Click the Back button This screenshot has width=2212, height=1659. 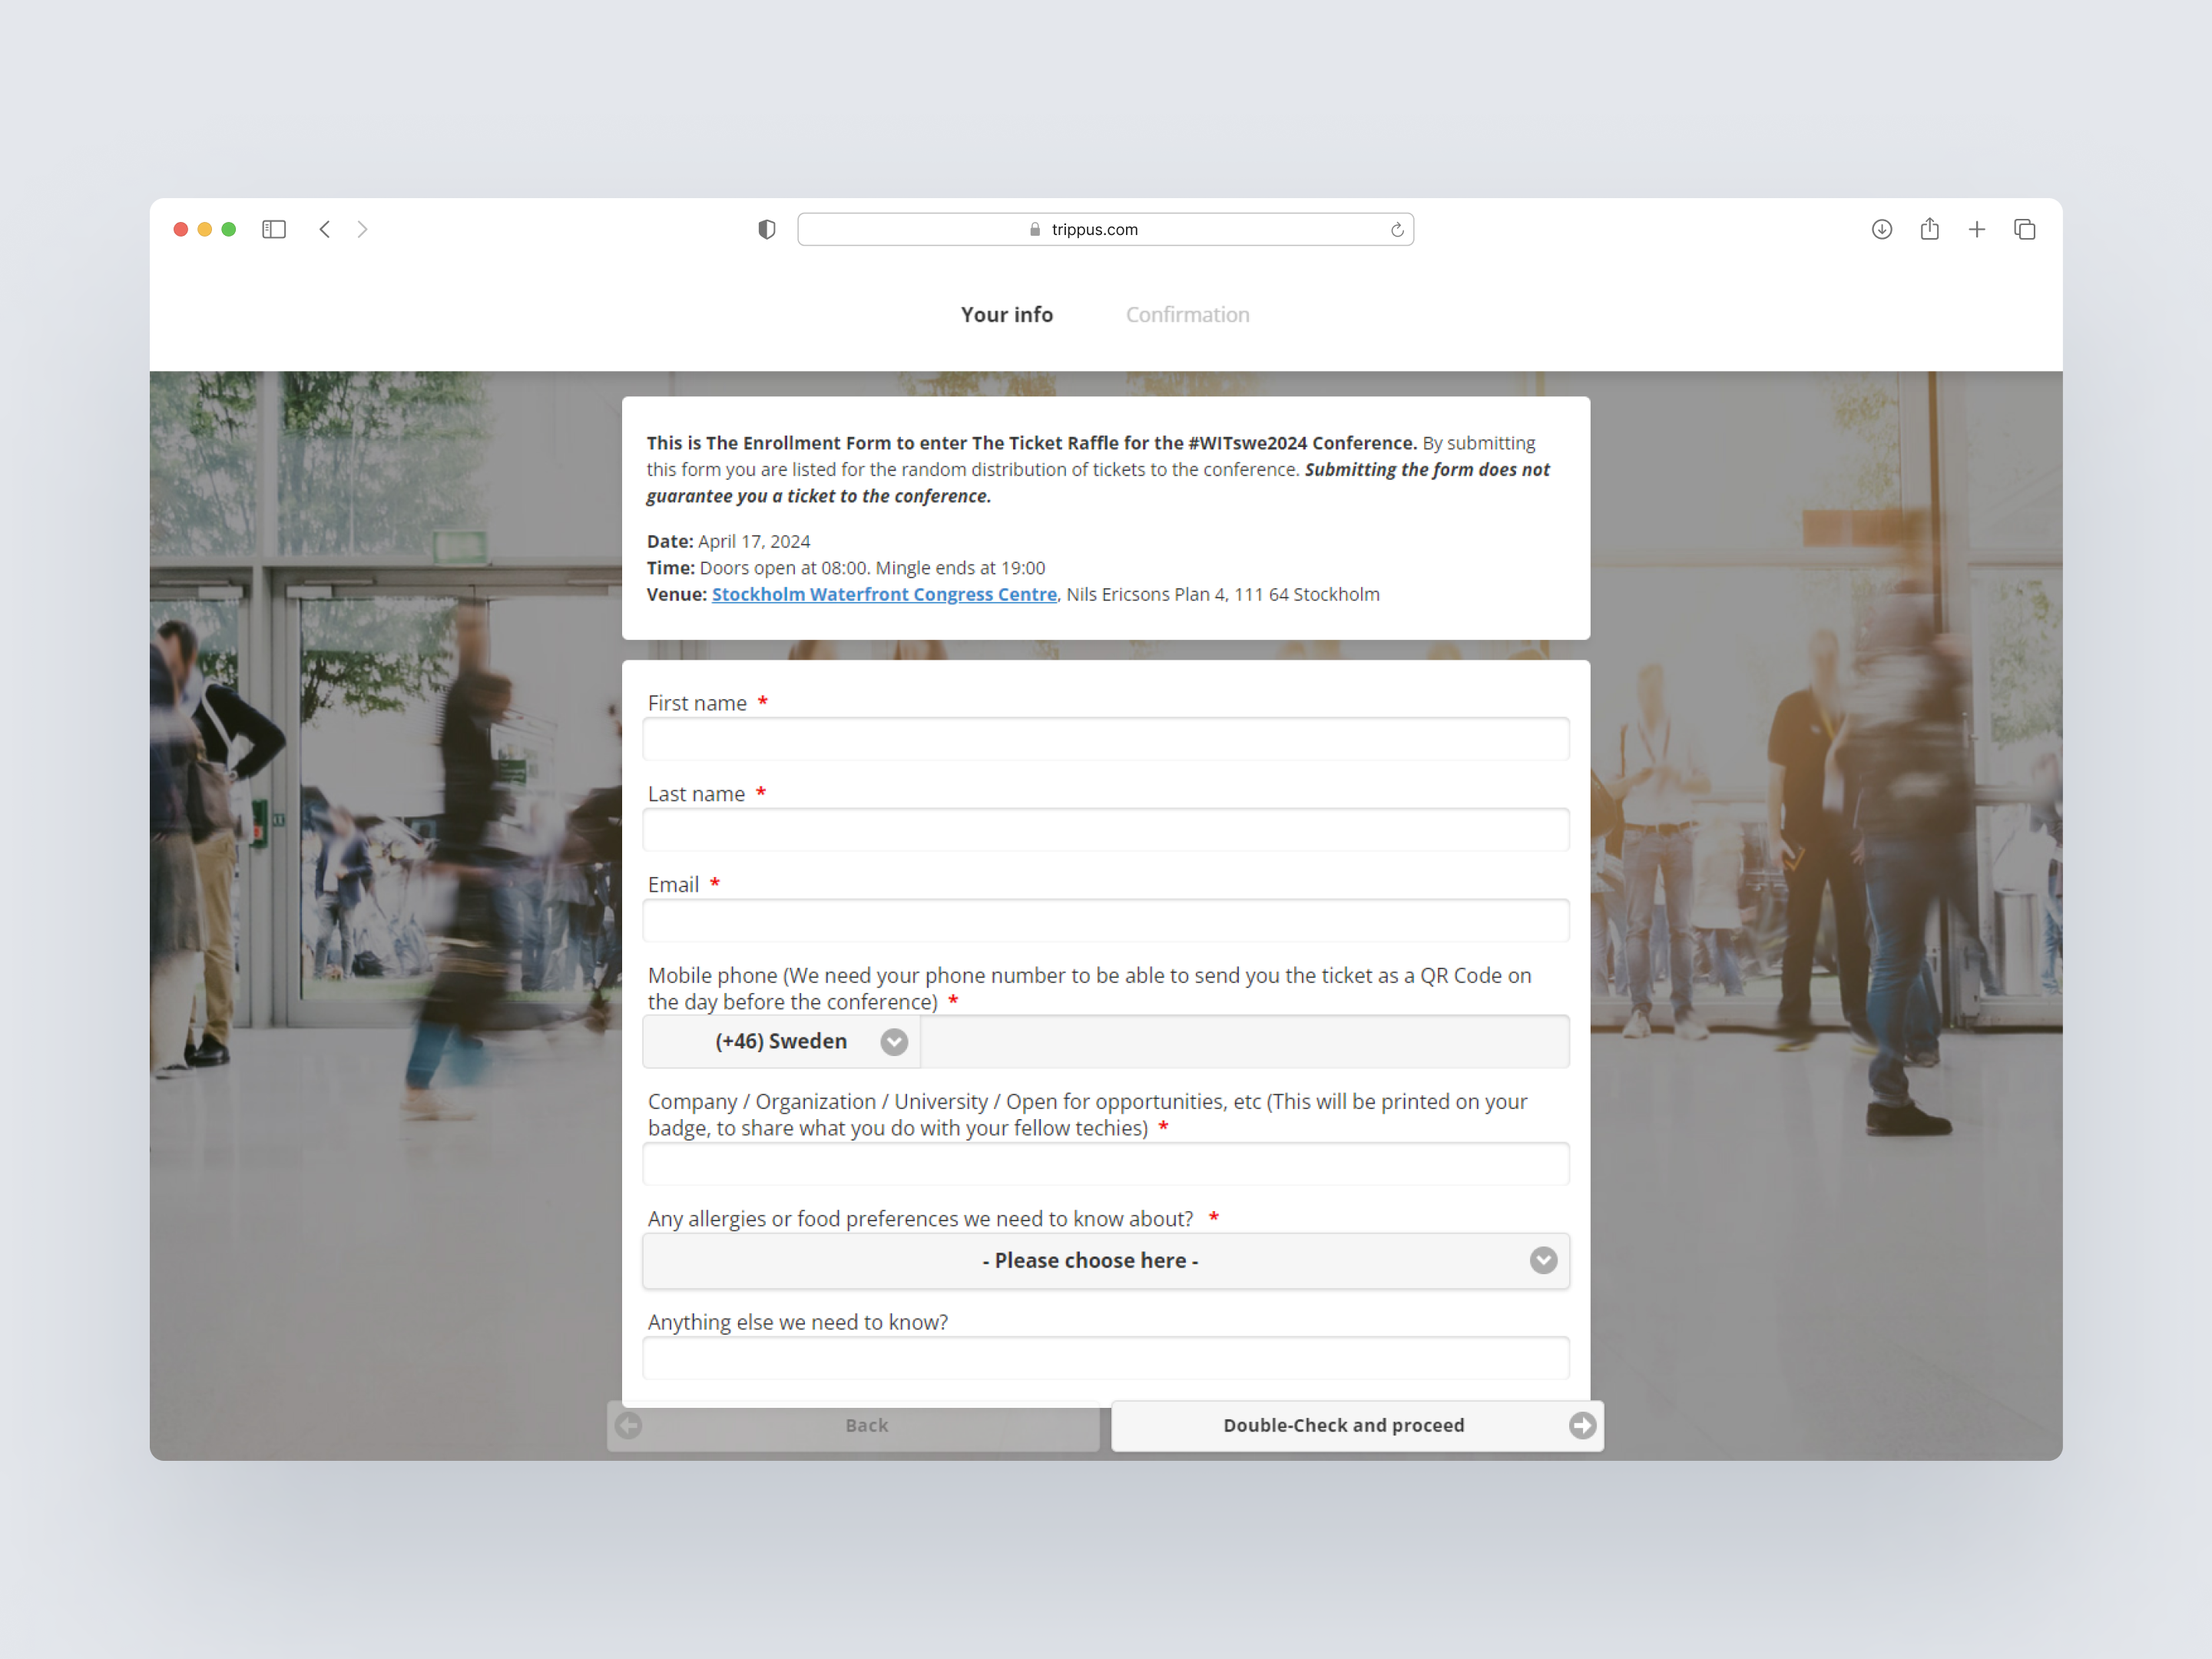click(x=853, y=1425)
